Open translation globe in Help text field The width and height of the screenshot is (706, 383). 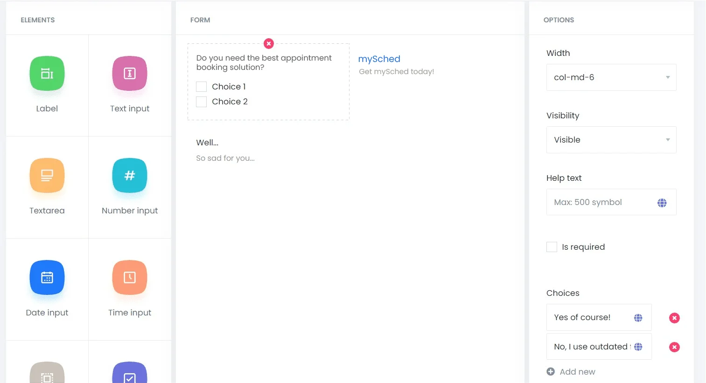pyautogui.click(x=662, y=203)
